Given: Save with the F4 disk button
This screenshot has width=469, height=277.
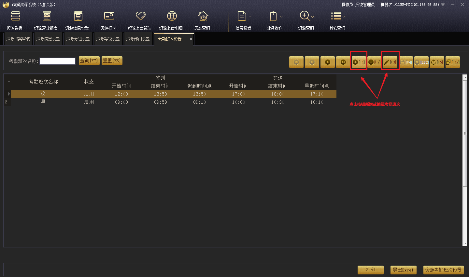Looking at the screenshot, I should coord(406,62).
